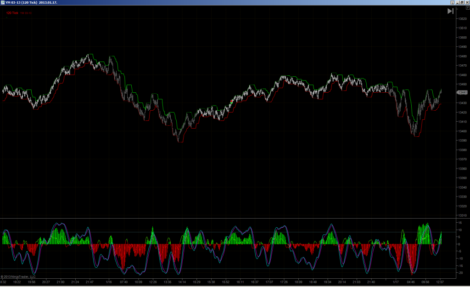Click the small "YM 03-13" instrument label in the chart

(x=26, y=13)
